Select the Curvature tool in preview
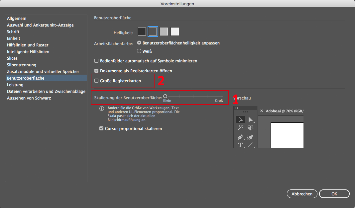355x208 pixels. [x=250, y=137]
